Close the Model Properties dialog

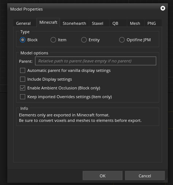tap(163, 8)
